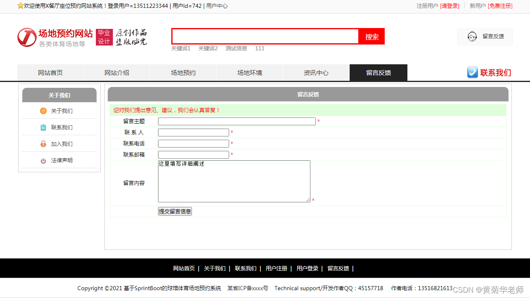Click the footer 用户登录 link
This screenshot has width=530, height=298.
click(308, 268)
